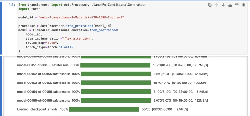
Task: Click the model-00052 progress bar
Action: 116,74
